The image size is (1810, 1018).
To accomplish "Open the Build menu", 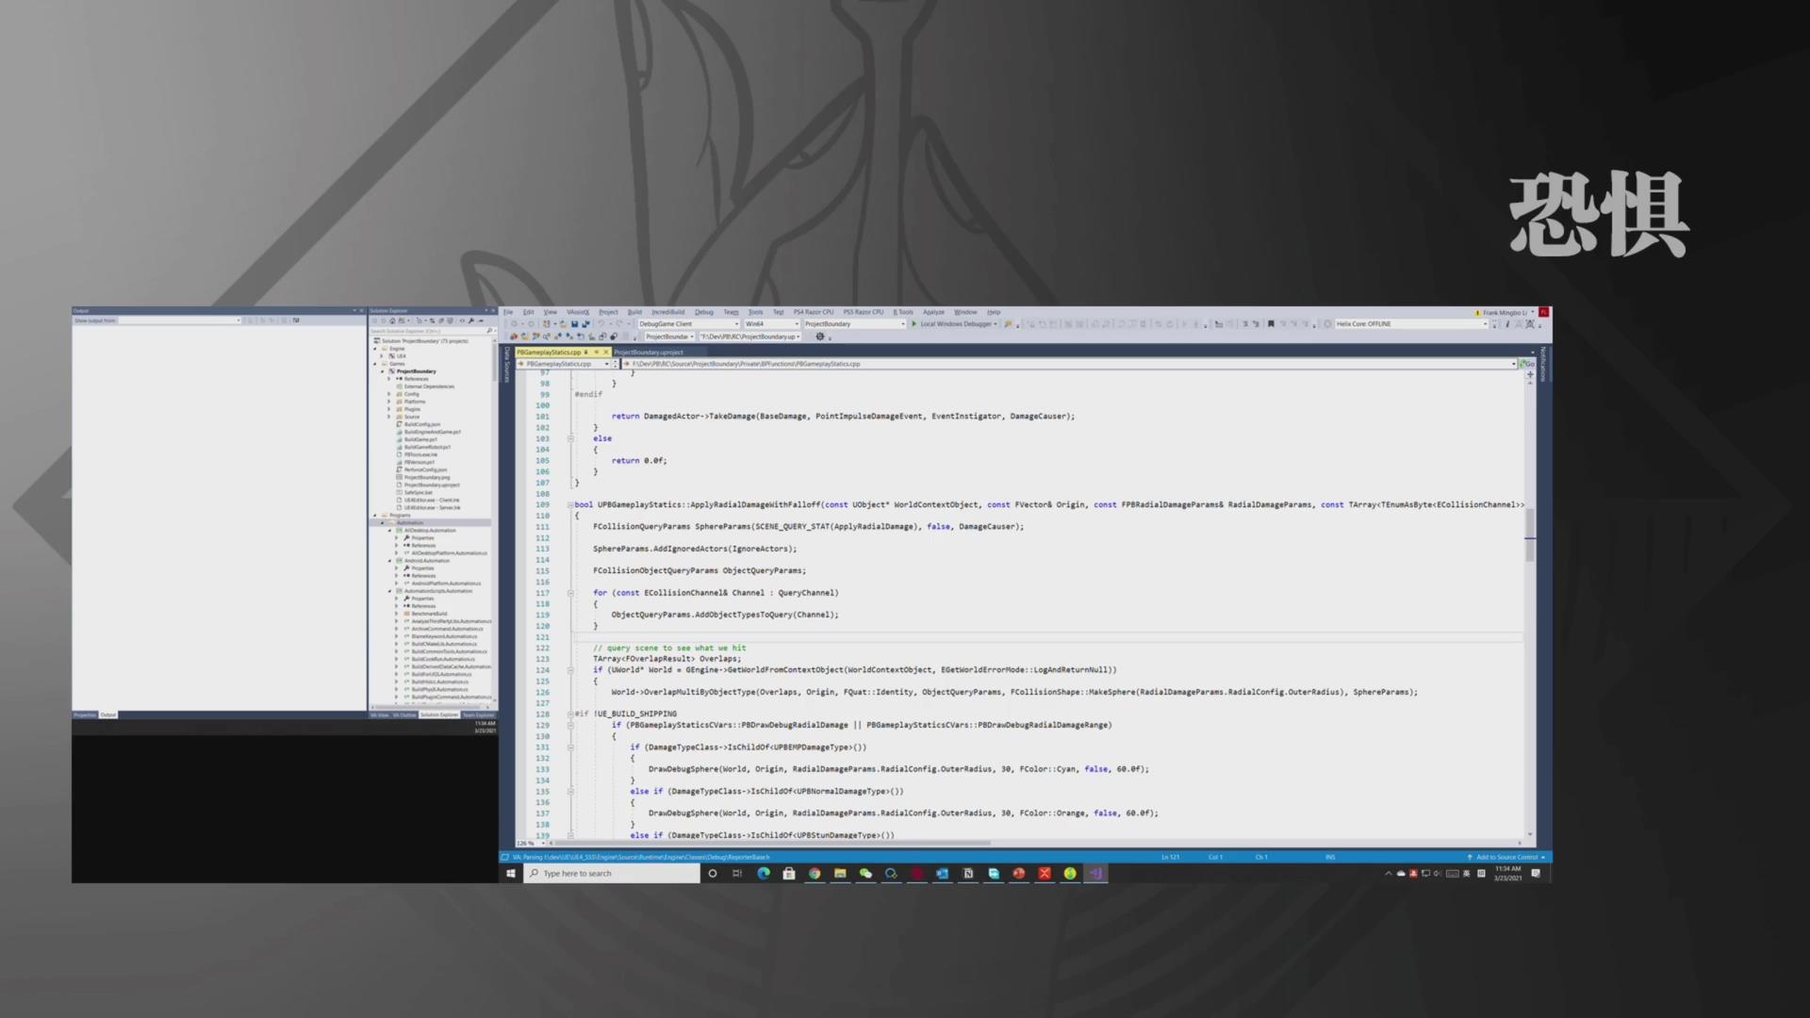I will pos(634,312).
